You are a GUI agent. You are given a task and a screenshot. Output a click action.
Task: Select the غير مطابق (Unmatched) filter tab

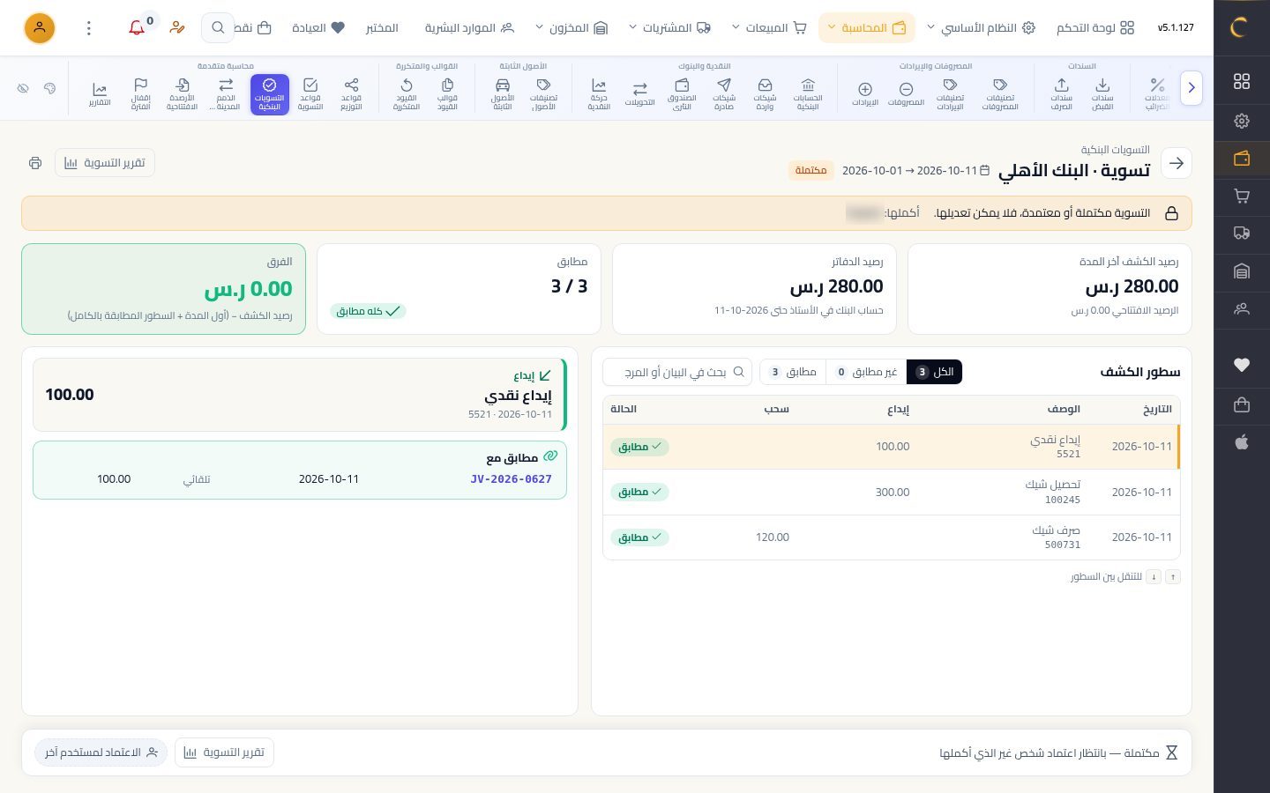866,372
